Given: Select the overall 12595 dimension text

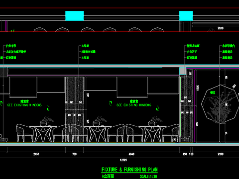Looking at the screenshot, I should [x=123, y=160].
